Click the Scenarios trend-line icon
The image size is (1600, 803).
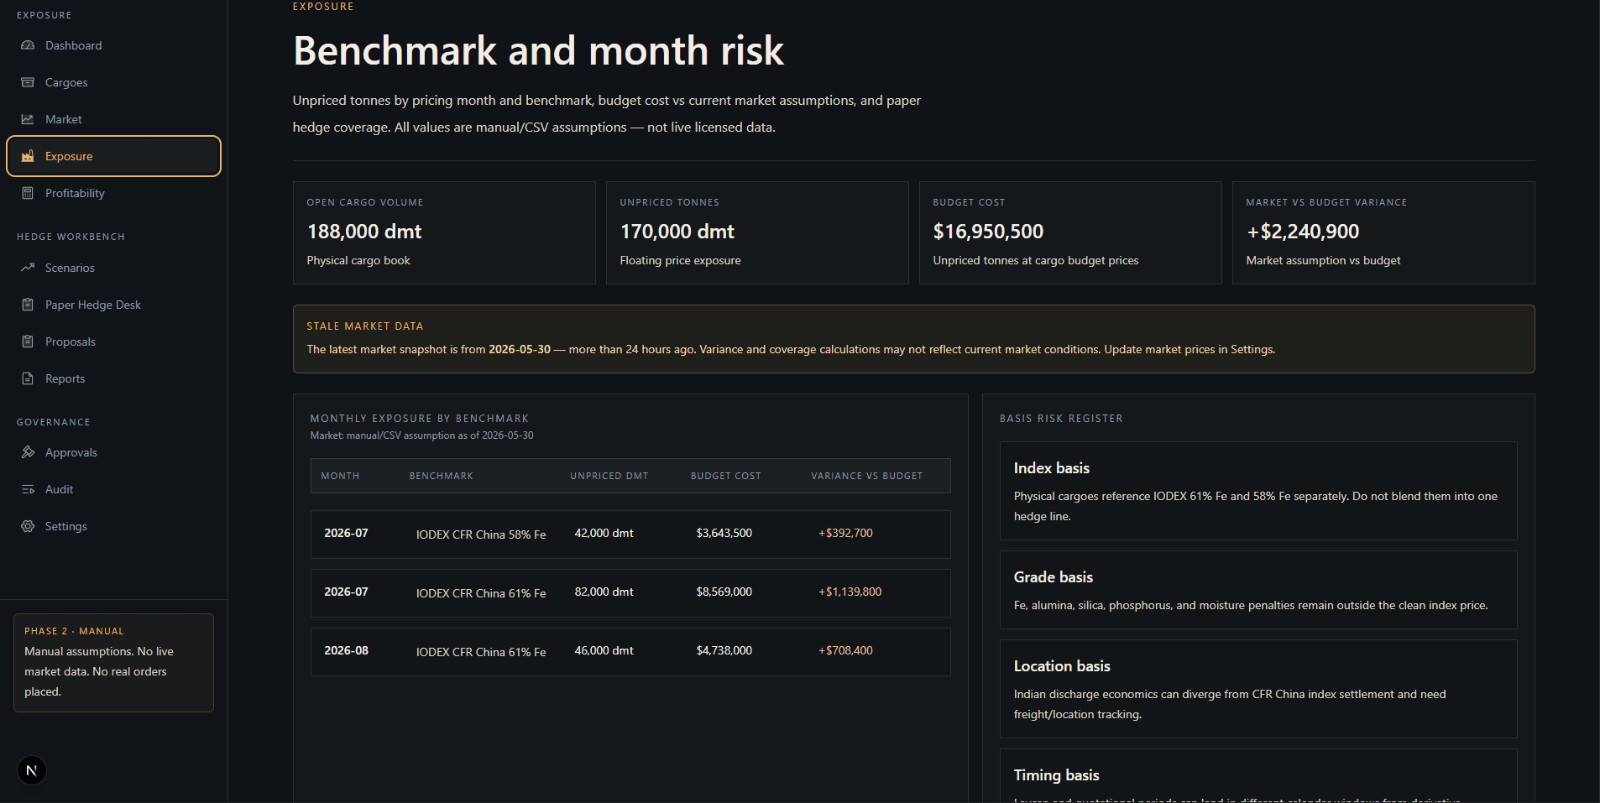pyautogui.click(x=28, y=268)
